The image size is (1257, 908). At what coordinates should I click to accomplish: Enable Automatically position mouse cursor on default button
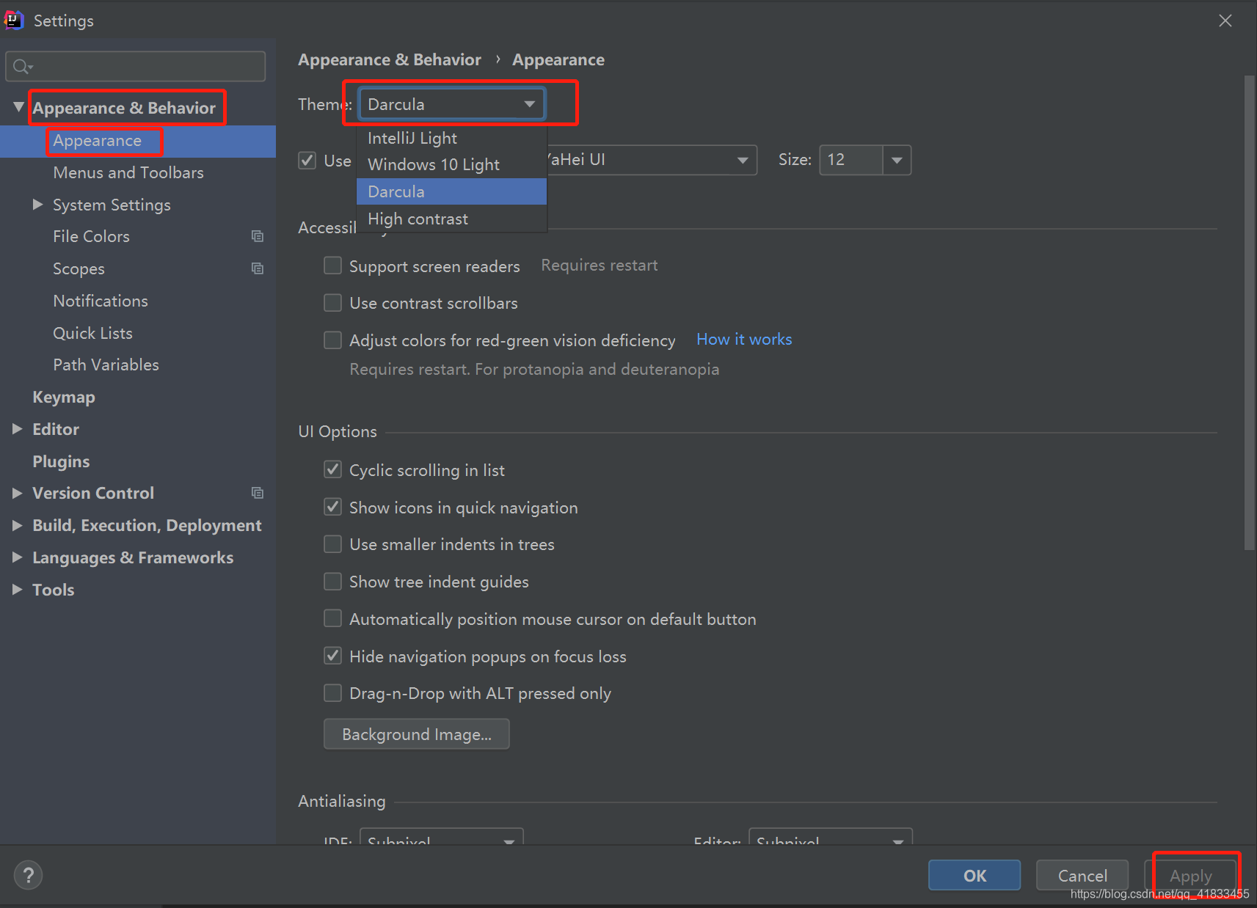pos(332,619)
